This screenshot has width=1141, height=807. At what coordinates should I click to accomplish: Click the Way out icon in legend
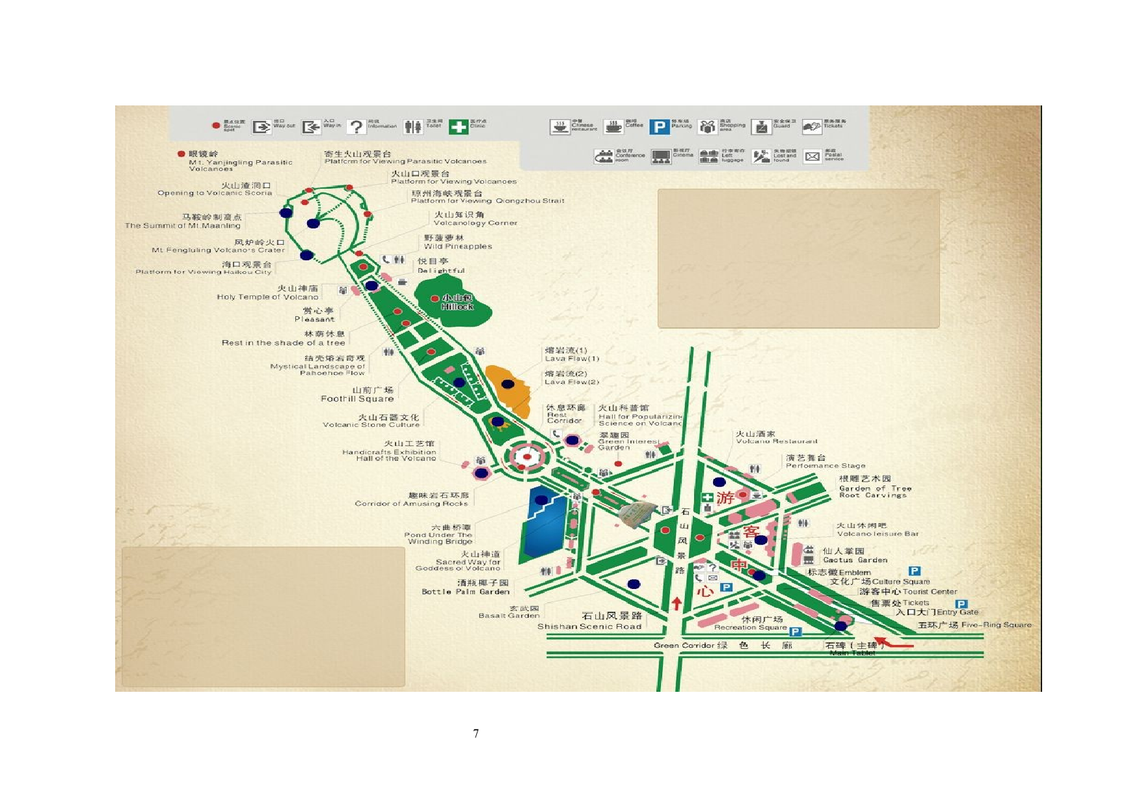pos(262,126)
